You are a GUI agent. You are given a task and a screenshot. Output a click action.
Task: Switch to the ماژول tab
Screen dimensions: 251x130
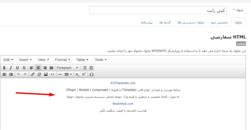click(238, 22)
